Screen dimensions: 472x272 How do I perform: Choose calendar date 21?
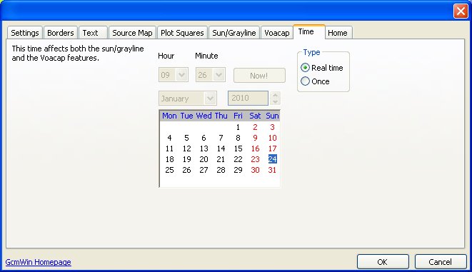[x=221, y=159]
